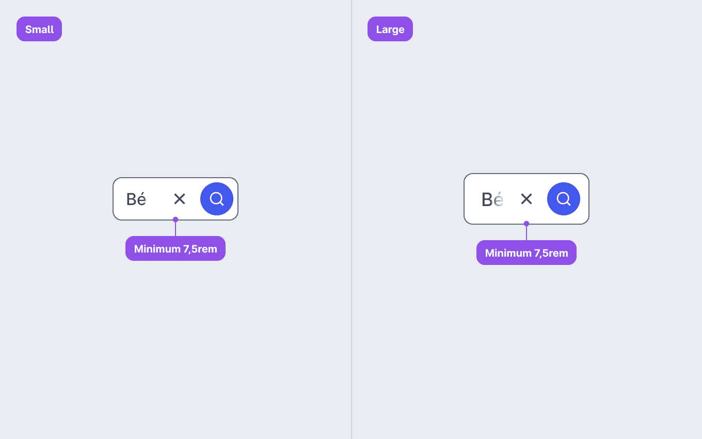Screen dimensions: 702x439
Task: Click the purple annotation dot on Large field
Action: [526, 224]
